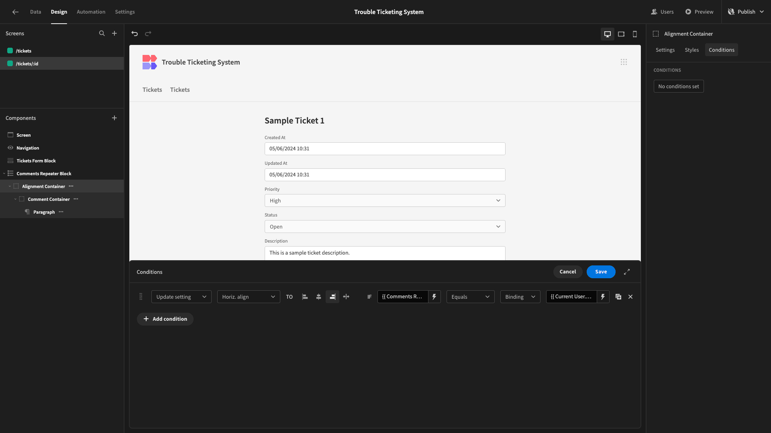Viewport: 771px width, 433px height.
Task: Set horizontal align to center
Action: tap(319, 297)
